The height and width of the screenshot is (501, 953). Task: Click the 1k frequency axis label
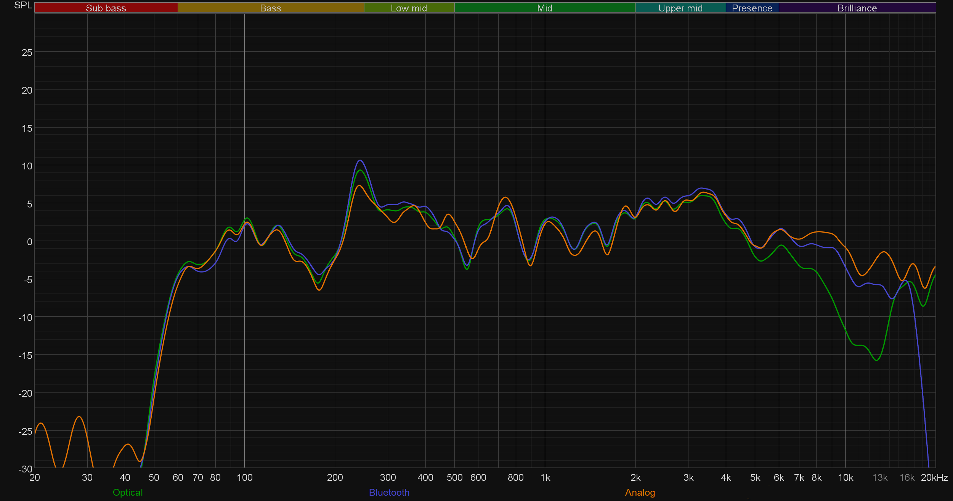545,477
